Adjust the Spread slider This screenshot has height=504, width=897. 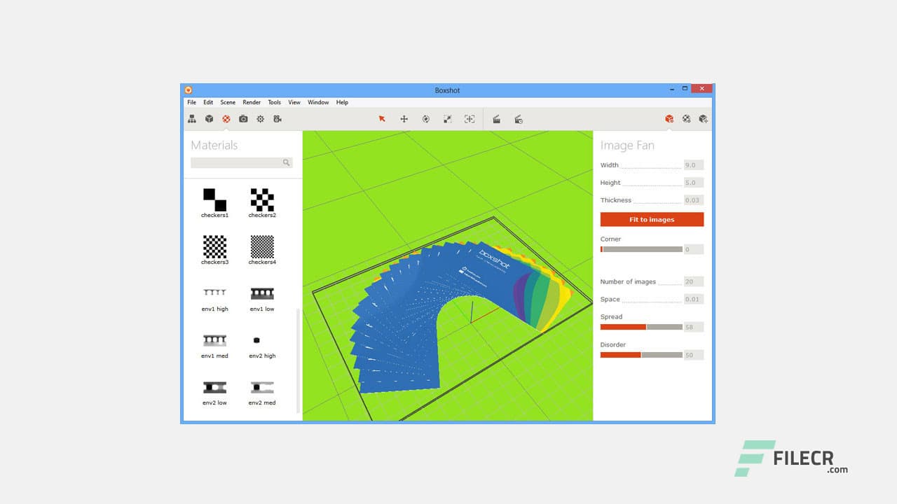[x=646, y=327]
